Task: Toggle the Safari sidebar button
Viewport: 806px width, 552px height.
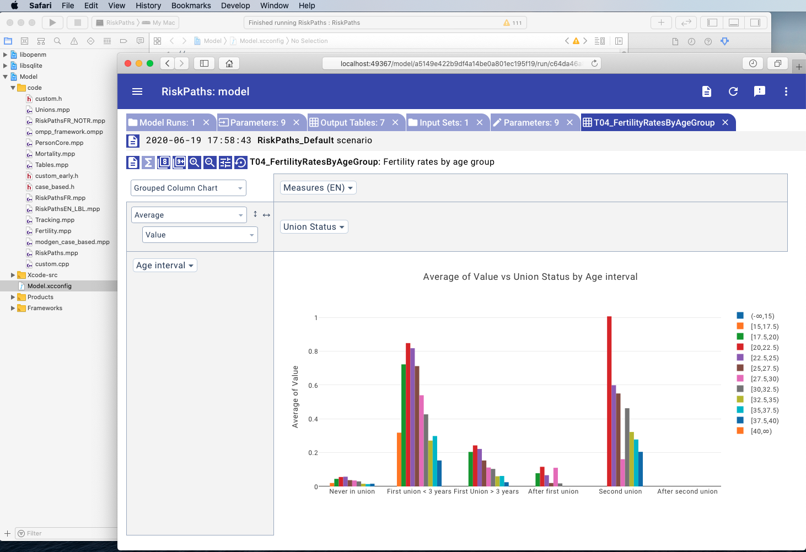Action: 204,63
